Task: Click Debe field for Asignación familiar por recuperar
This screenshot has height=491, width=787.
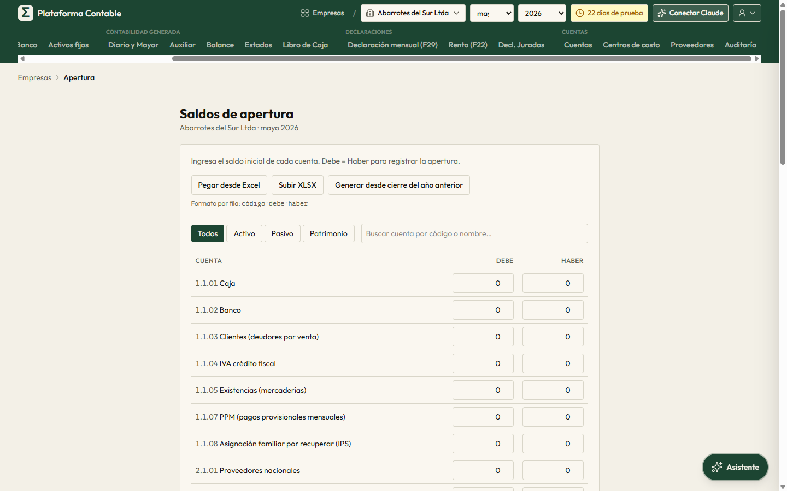Action: (x=483, y=444)
